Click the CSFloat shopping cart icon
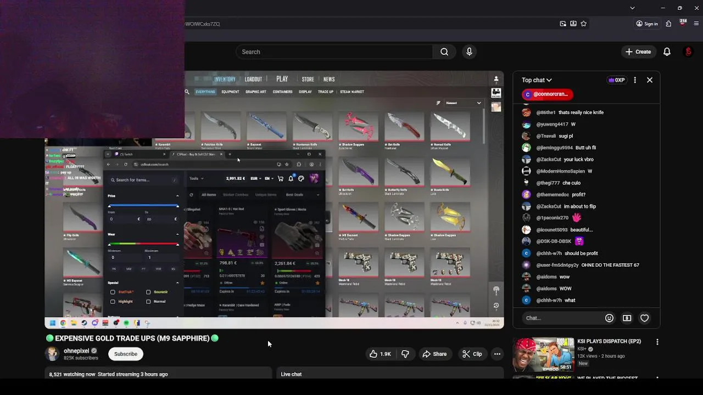Screen dimensions: 703x395 pyautogui.click(x=281, y=178)
